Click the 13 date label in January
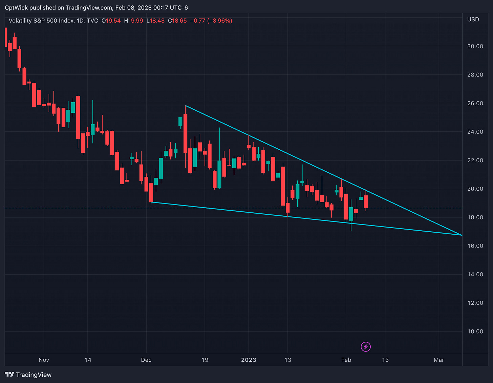The width and height of the screenshot is (493, 383). click(288, 360)
